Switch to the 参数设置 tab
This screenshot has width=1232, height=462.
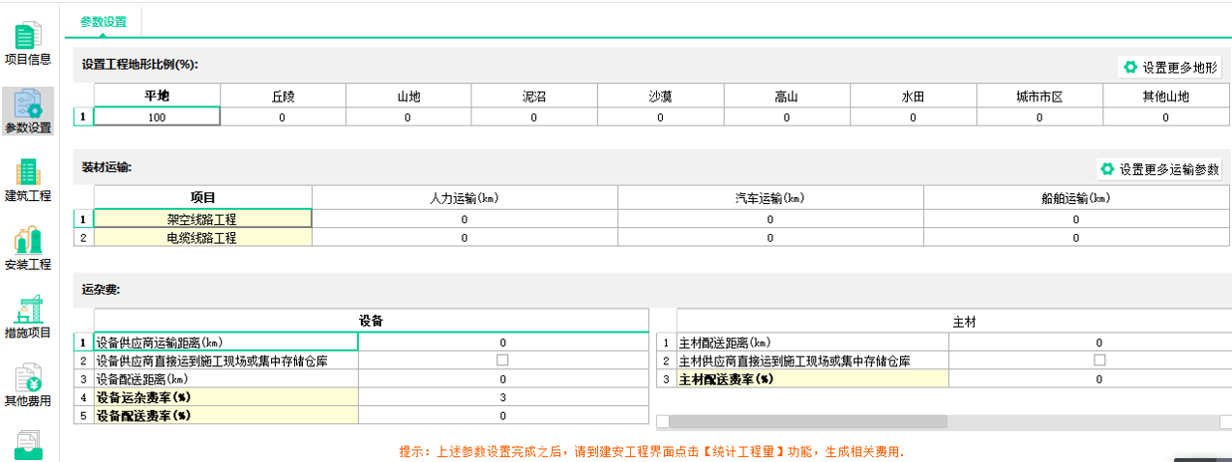103,21
